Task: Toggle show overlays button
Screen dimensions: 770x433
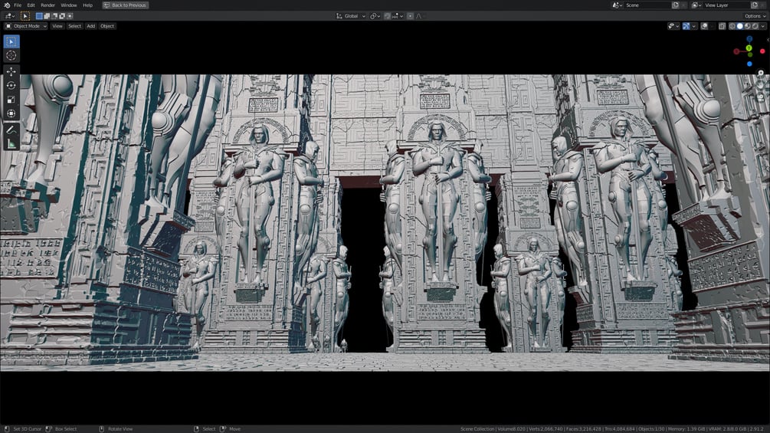Action: pos(704,26)
